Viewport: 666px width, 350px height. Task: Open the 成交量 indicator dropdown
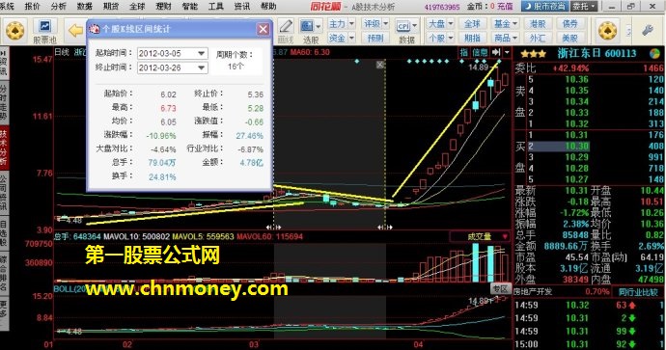pyautogui.click(x=505, y=237)
